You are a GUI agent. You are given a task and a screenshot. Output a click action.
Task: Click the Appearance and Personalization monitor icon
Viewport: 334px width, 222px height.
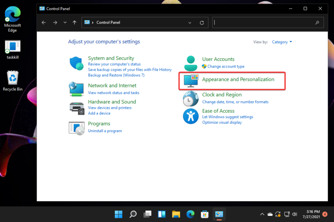(191, 81)
